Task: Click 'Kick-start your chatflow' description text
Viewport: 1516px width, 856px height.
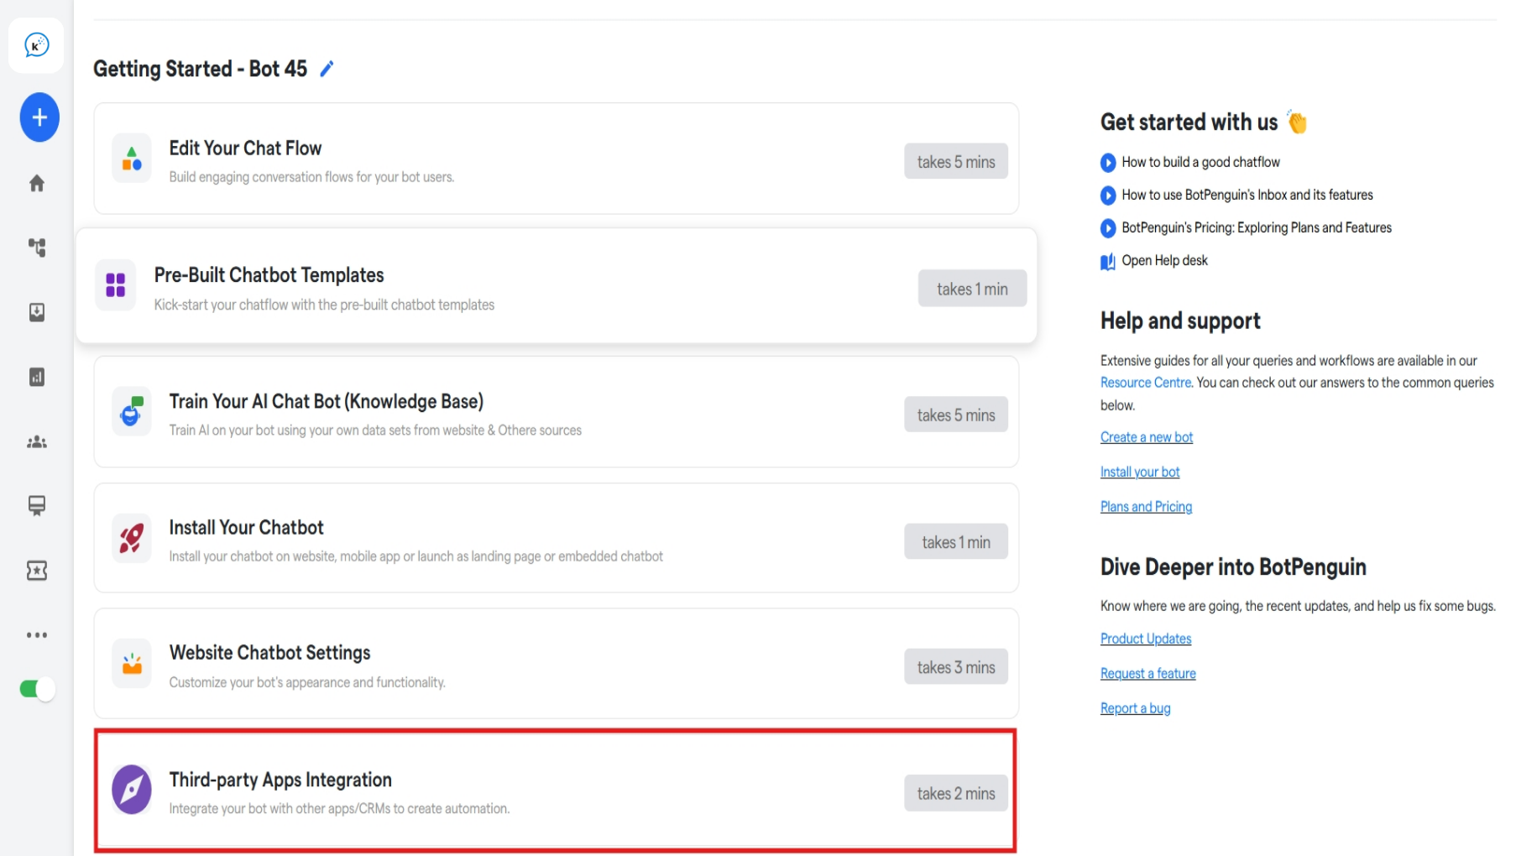Action: (x=324, y=305)
